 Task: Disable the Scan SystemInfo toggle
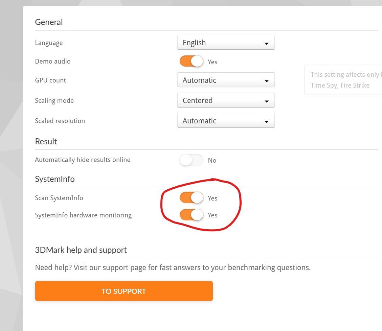(192, 197)
